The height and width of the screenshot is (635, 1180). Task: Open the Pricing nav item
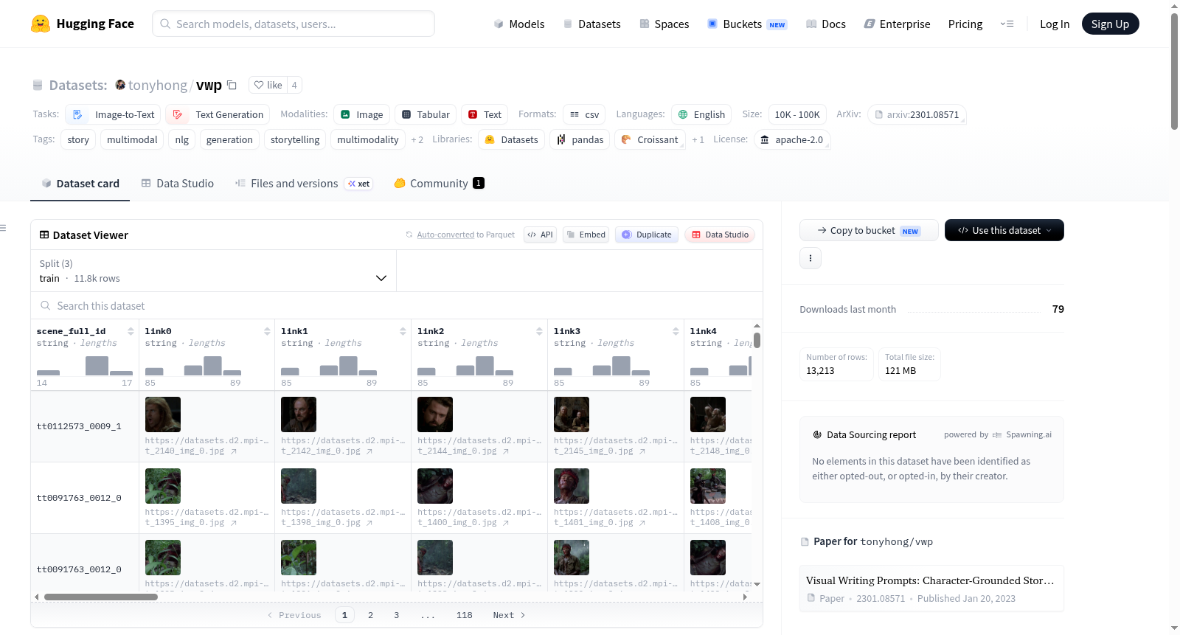pyautogui.click(x=965, y=24)
